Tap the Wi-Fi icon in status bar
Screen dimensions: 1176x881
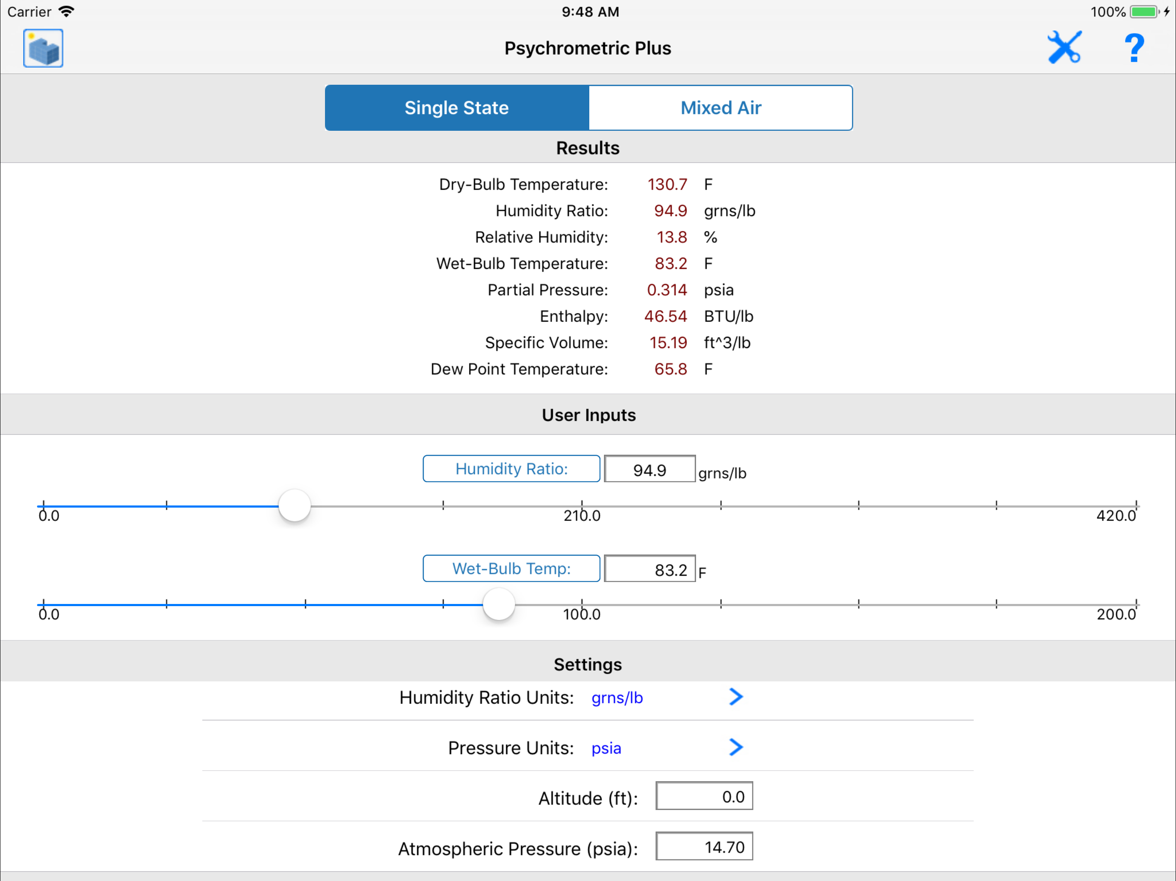pyautogui.click(x=67, y=12)
